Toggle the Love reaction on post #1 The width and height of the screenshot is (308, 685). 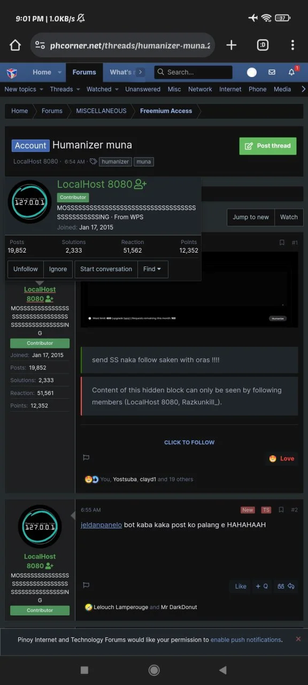pyautogui.click(x=281, y=459)
